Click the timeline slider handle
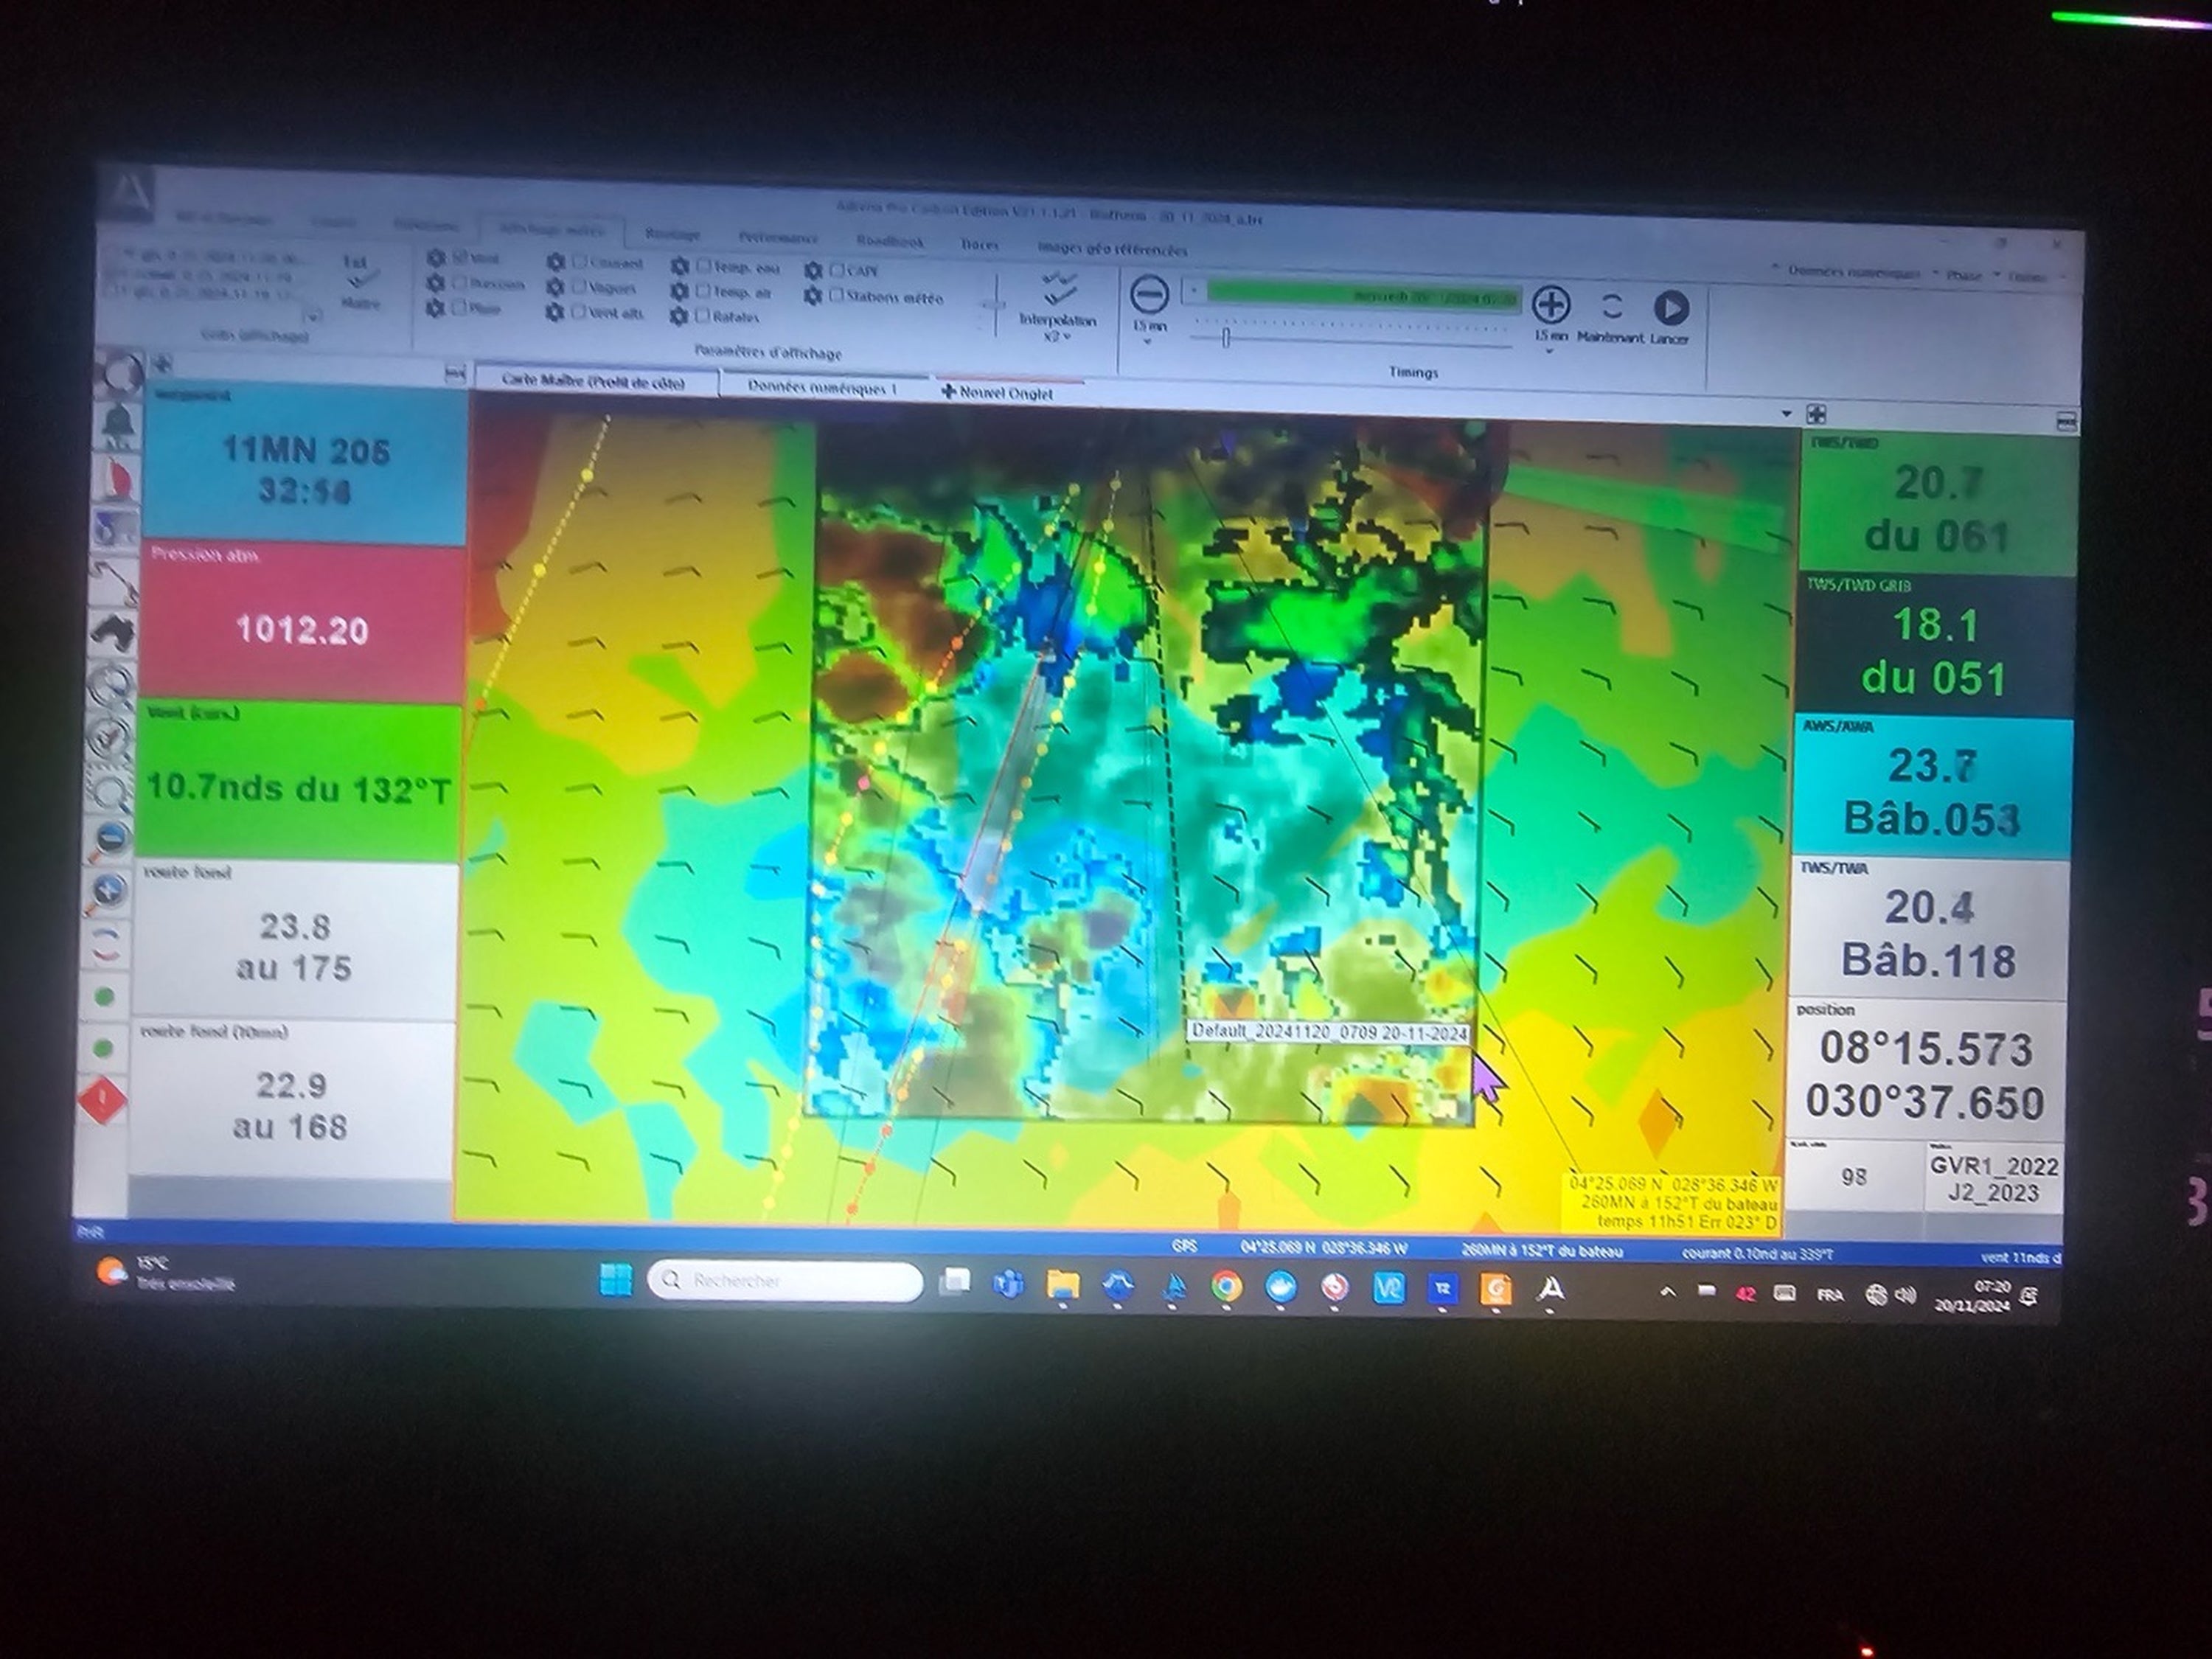The image size is (2212, 1659). (1226, 339)
